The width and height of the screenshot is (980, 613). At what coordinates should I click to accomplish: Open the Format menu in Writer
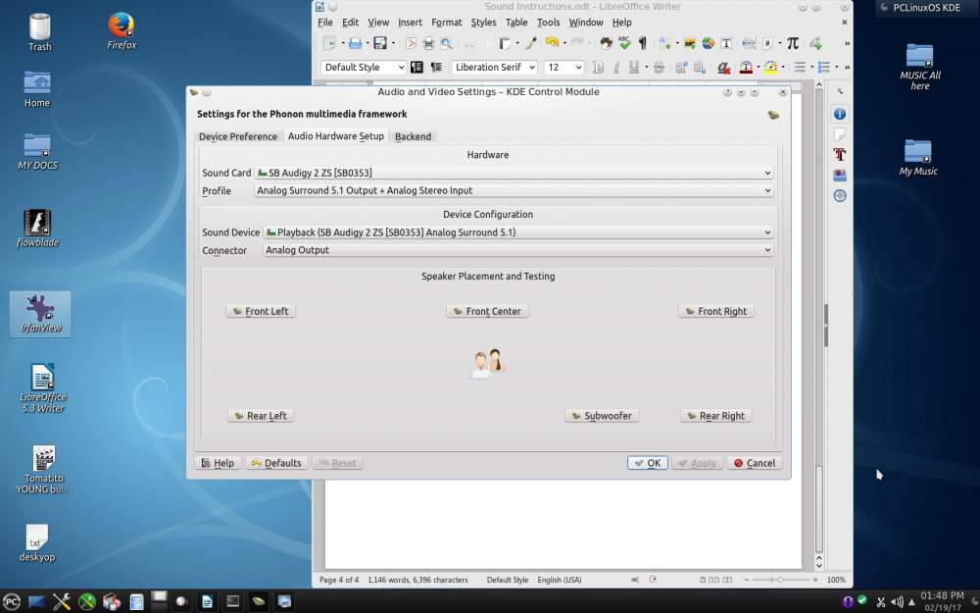[446, 23]
